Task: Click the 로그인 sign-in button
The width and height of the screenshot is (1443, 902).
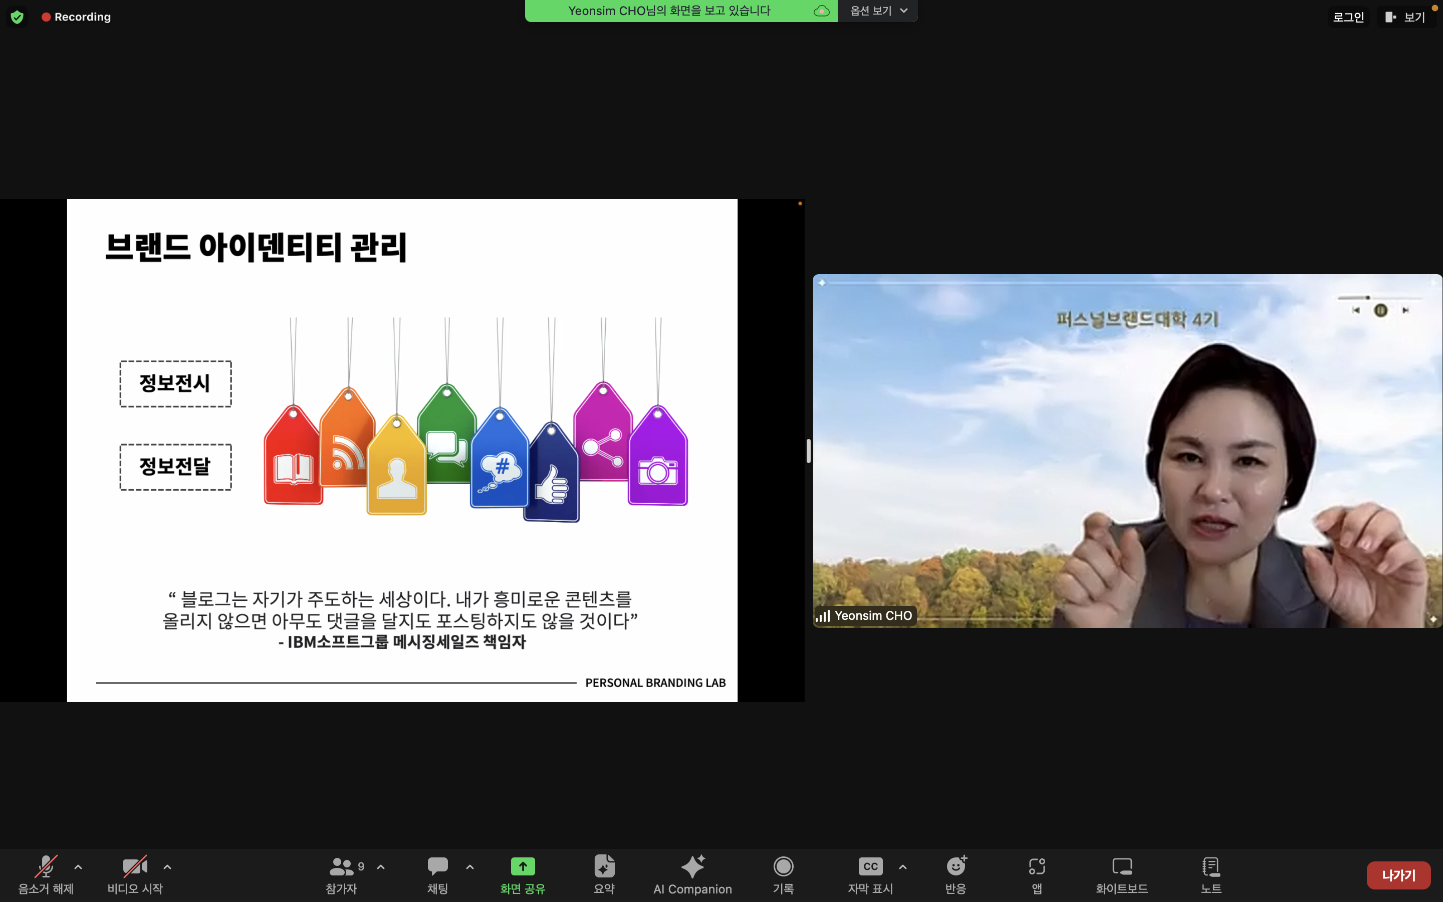Action: 1348,18
